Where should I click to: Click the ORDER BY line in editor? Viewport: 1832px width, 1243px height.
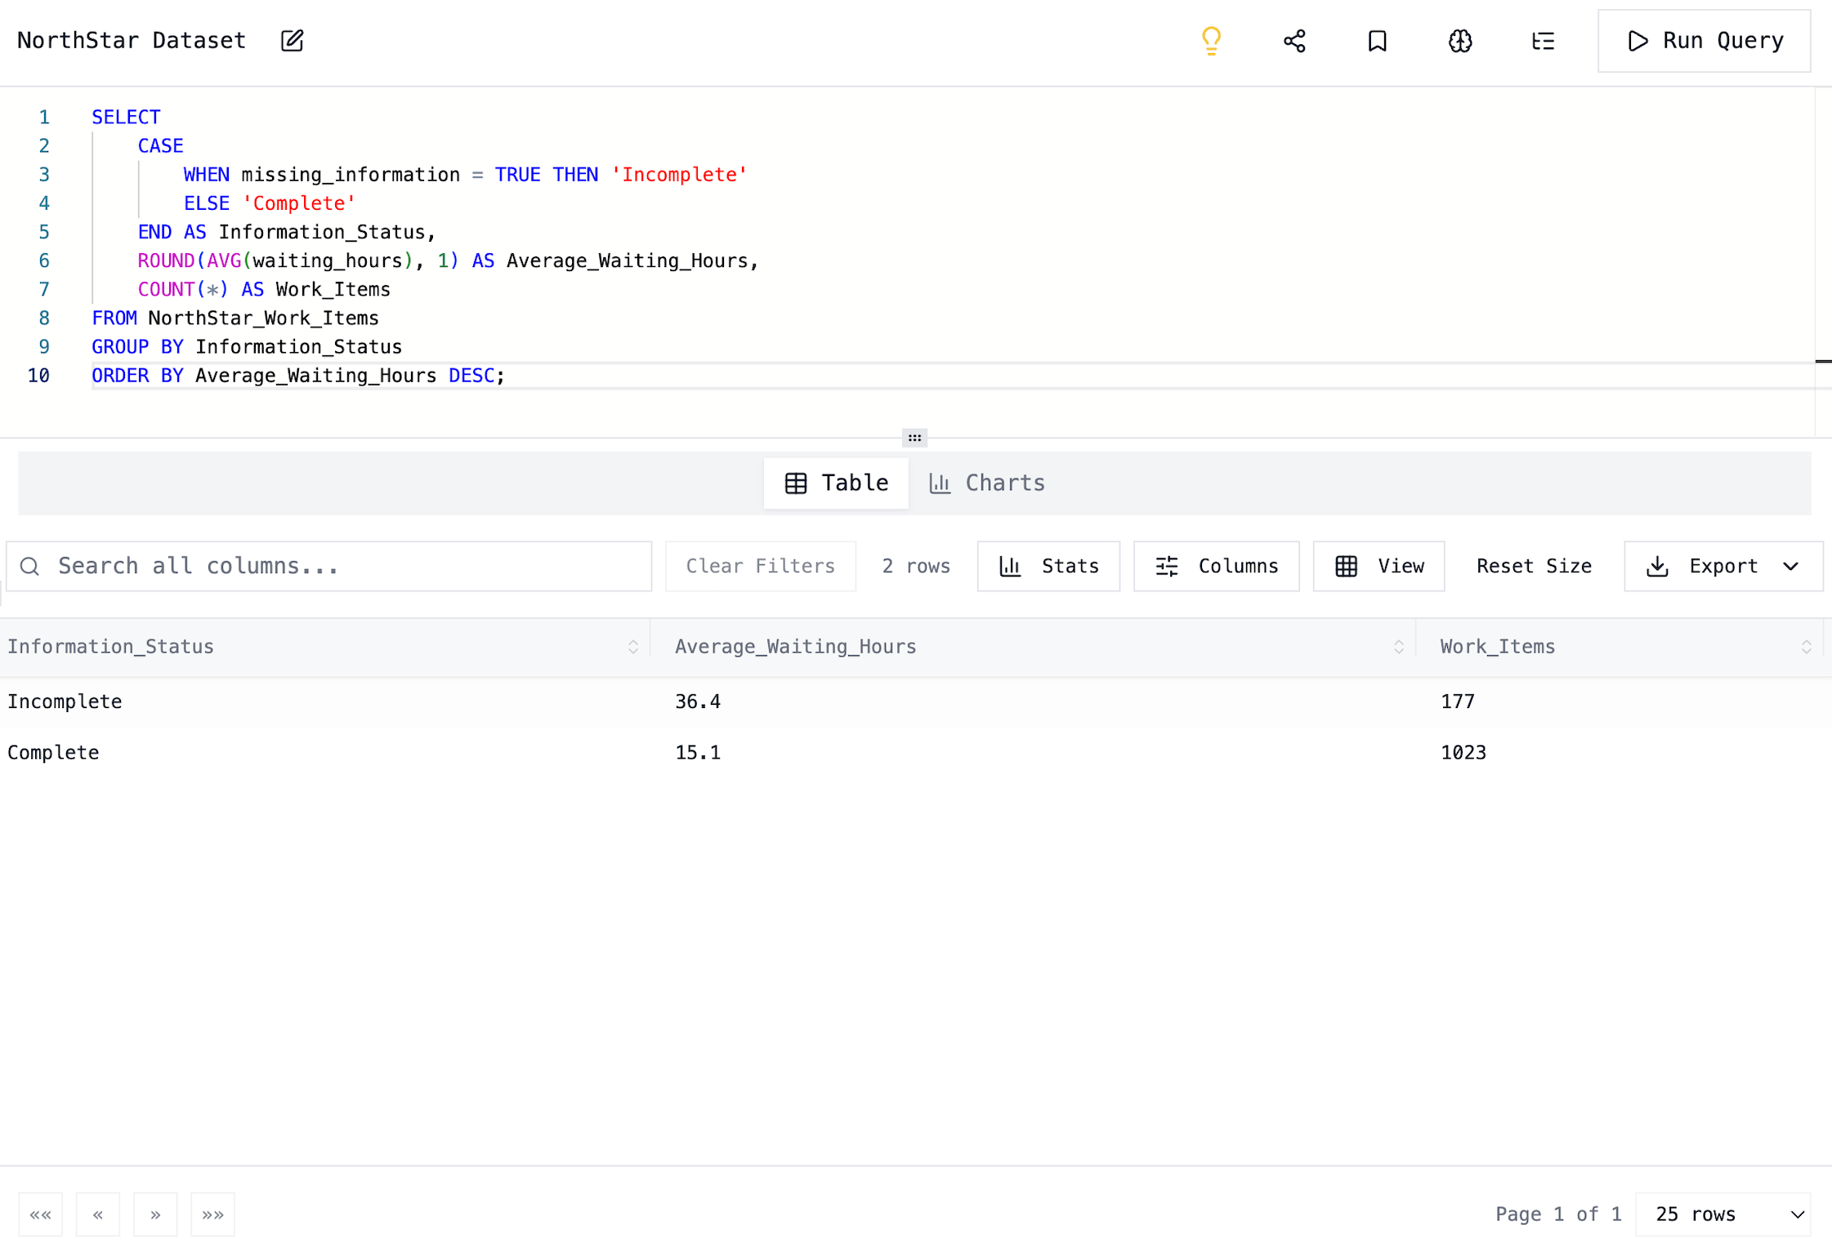coord(298,376)
